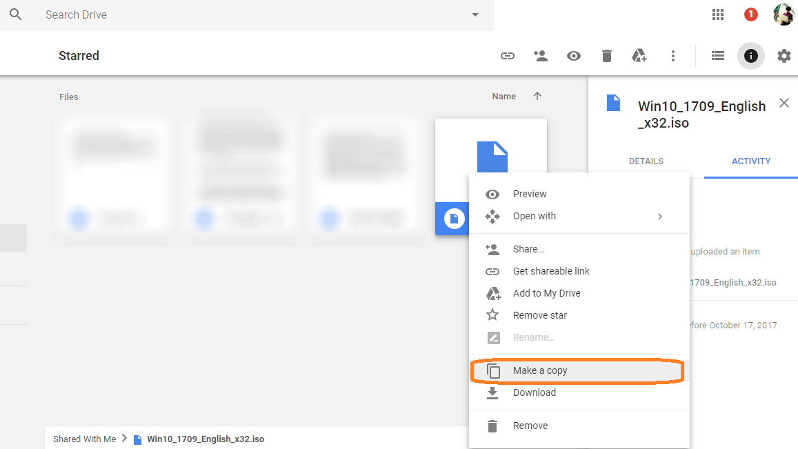Switch to list view layout
Viewport: 798px width, 449px height.
tap(718, 56)
